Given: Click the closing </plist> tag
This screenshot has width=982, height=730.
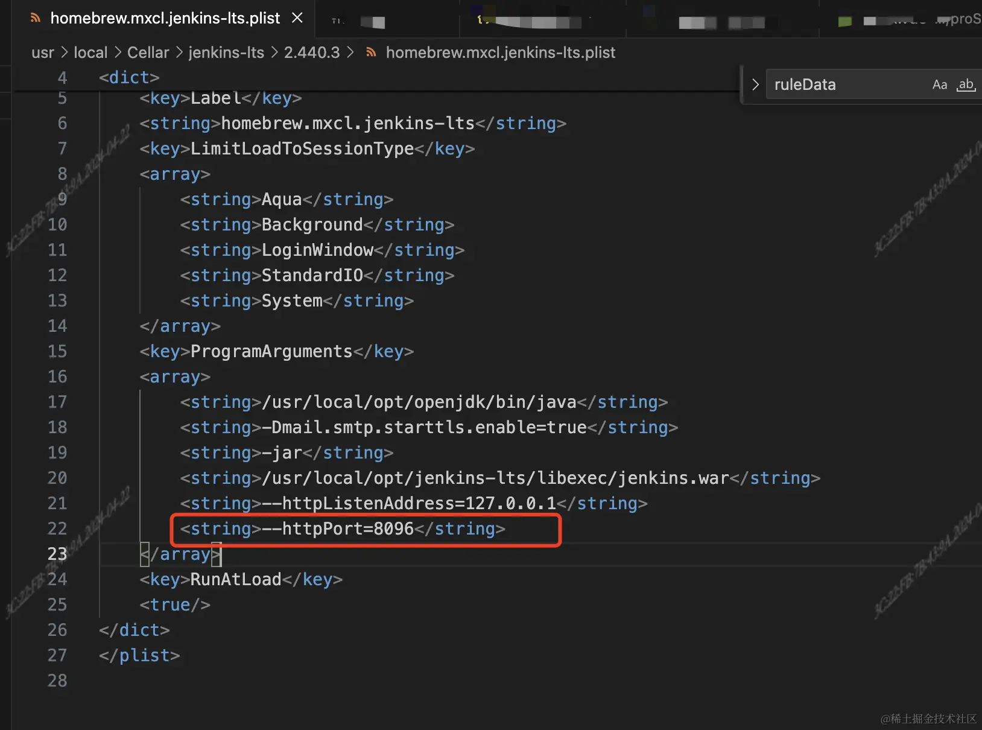Looking at the screenshot, I should 139,655.
